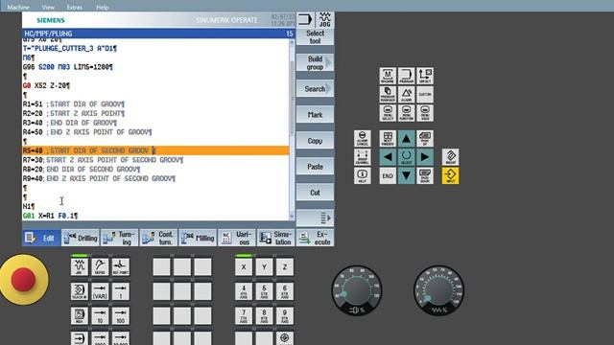Click the HELP info key
614x345 pixels.
pos(363,175)
